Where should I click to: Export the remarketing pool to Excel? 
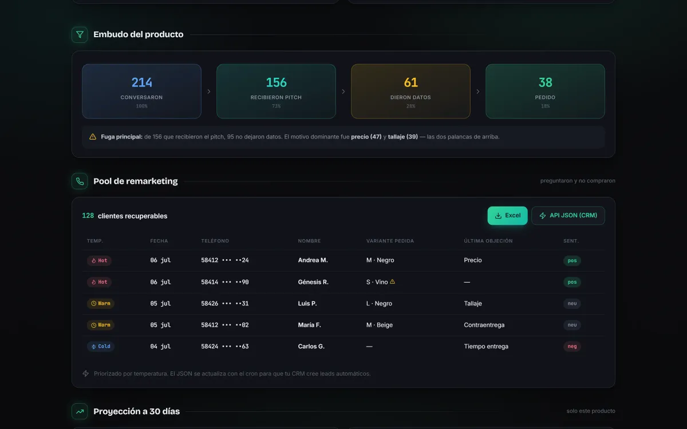[x=507, y=216]
